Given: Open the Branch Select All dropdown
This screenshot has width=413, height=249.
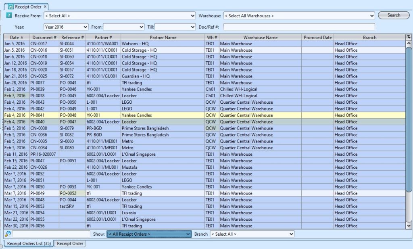Looking at the screenshot, I should point(252,234).
